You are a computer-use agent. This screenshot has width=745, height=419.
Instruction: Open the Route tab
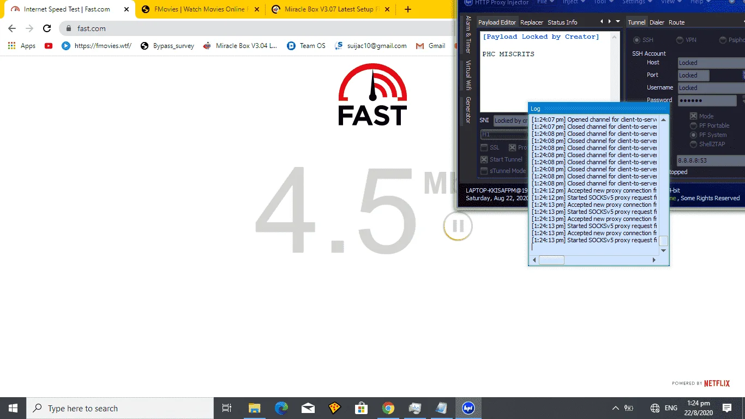click(x=676, y=22)
